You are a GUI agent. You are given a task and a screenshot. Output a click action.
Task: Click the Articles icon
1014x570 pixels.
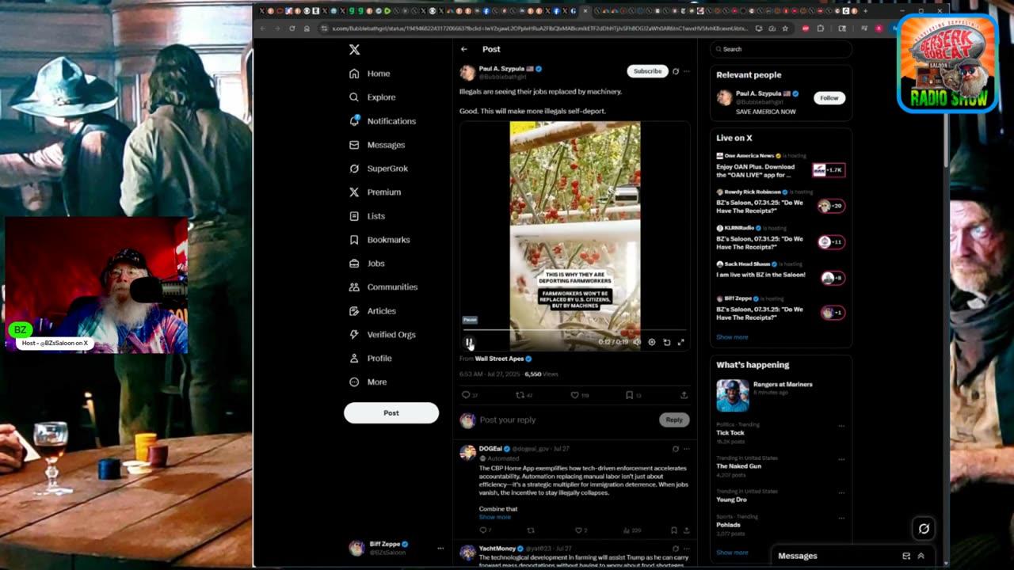(354, 311)
